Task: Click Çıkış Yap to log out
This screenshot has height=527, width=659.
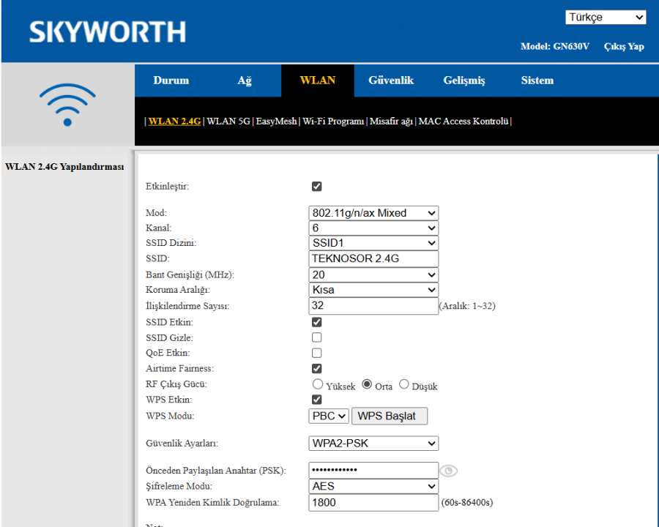Action: [x=623, y=46]
